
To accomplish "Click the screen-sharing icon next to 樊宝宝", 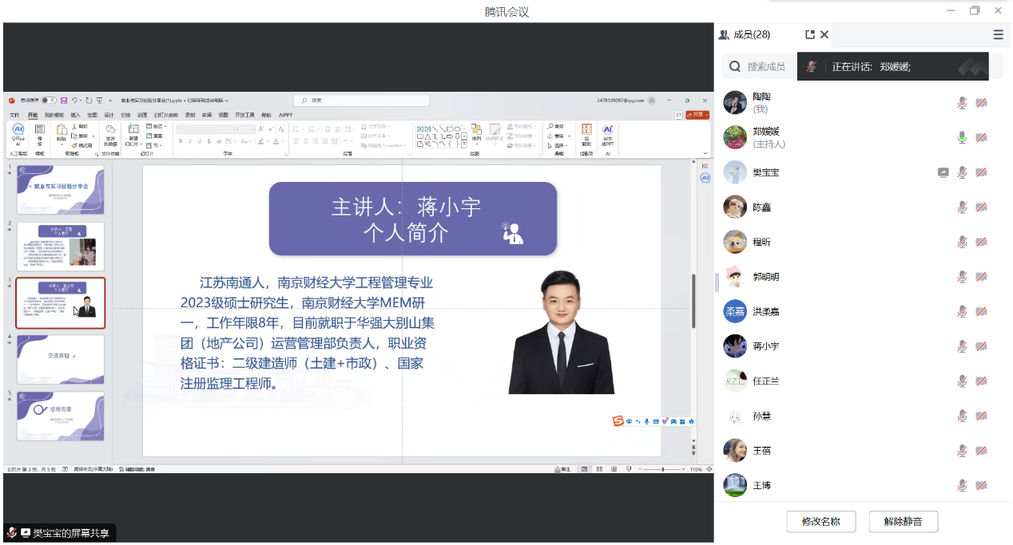I will [x=943, y=172].
